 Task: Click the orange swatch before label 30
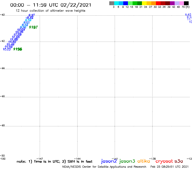[154, 3]
